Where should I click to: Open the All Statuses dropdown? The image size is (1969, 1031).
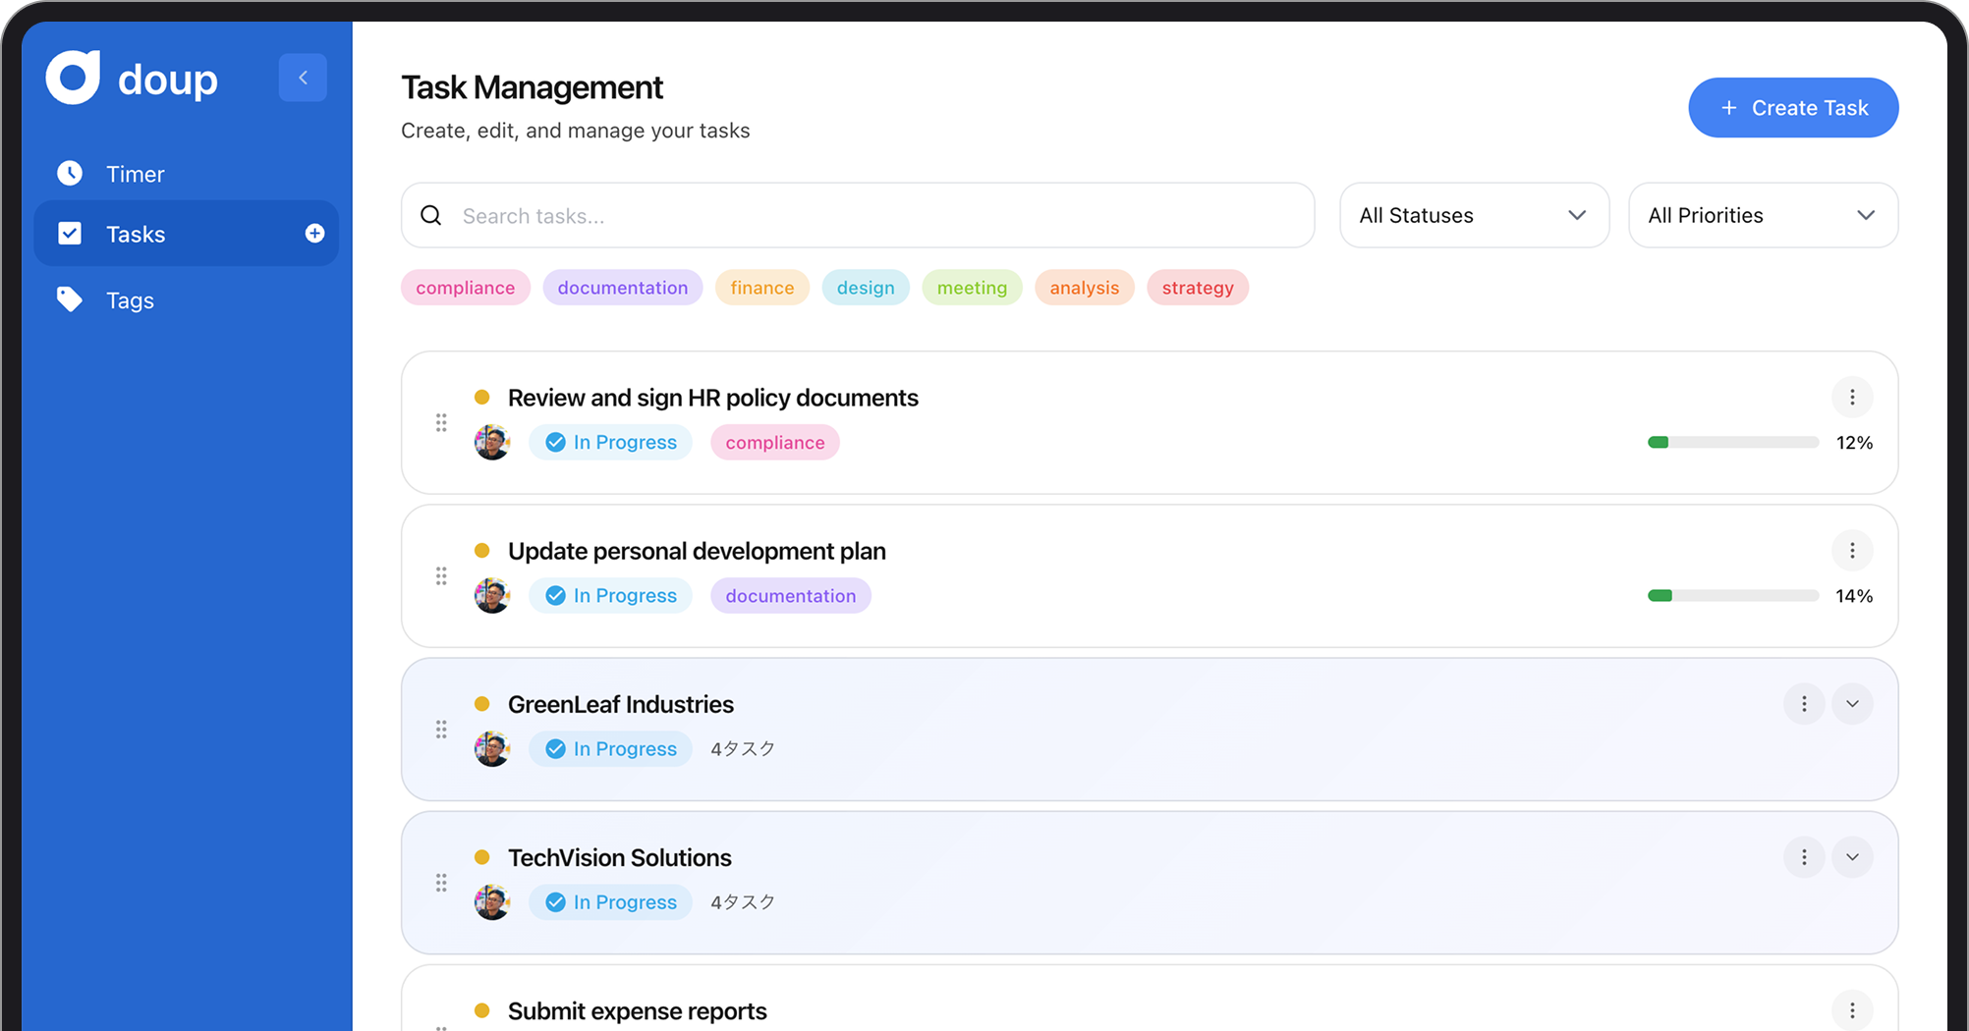[x=1474, y=215]
